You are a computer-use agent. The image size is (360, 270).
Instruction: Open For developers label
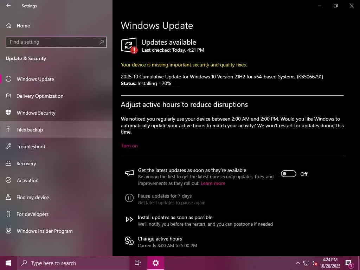(32, 214)
